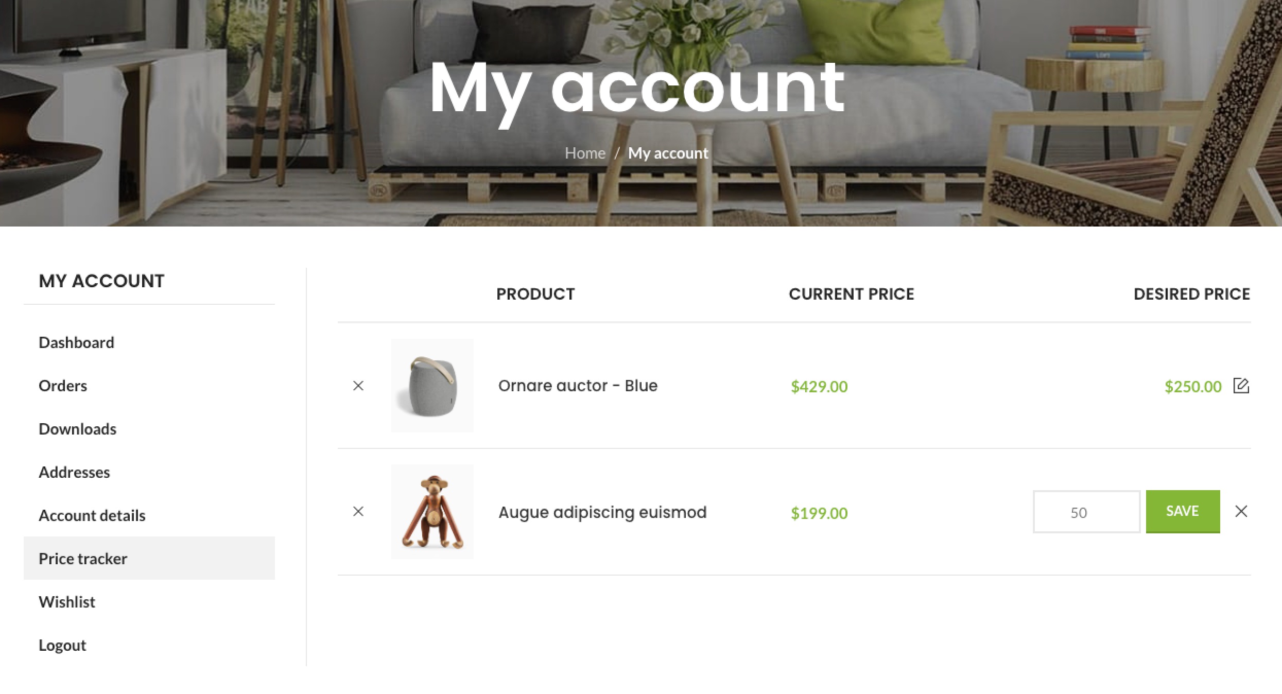Save the desired price of 50

(1183, 511)
